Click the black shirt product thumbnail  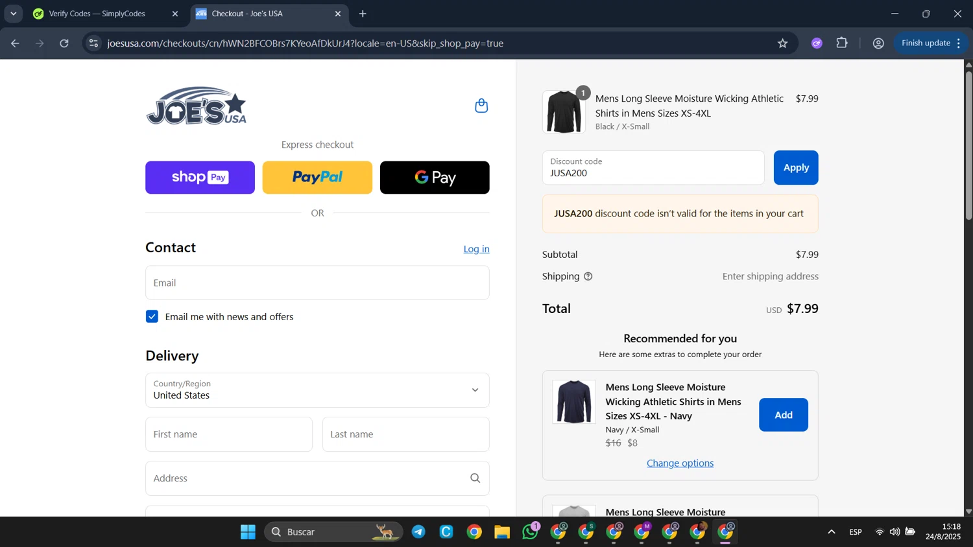tap(564, 112)
